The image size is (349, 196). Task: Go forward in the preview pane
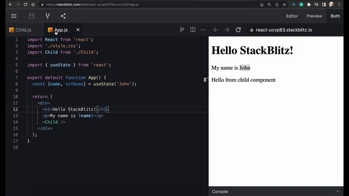pyautogui.click(x=227, y=30)
